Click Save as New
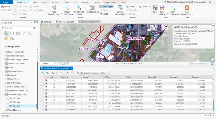 pos(162,10)
